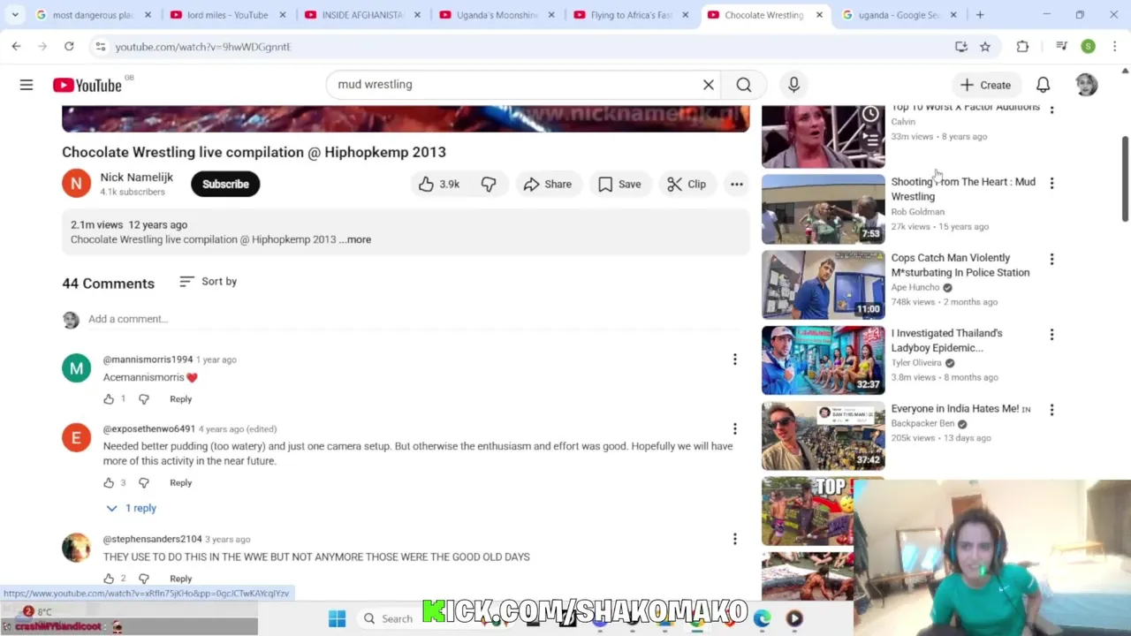Expand the description with ...more
1131x636 pixels.
pyautogui.click(x=355, y=239)
